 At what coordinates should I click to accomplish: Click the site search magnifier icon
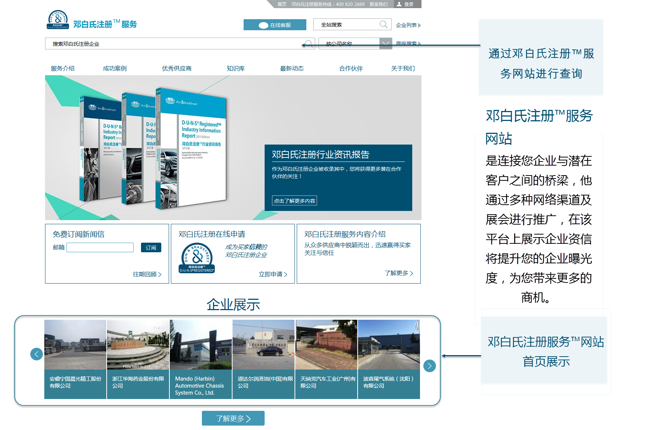tap(383, 24)
